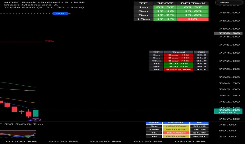Click the 1m row's SPOT 09:57 cell
Image resolution: width=245 pixels, height=144 pixels.
[165, 7]
